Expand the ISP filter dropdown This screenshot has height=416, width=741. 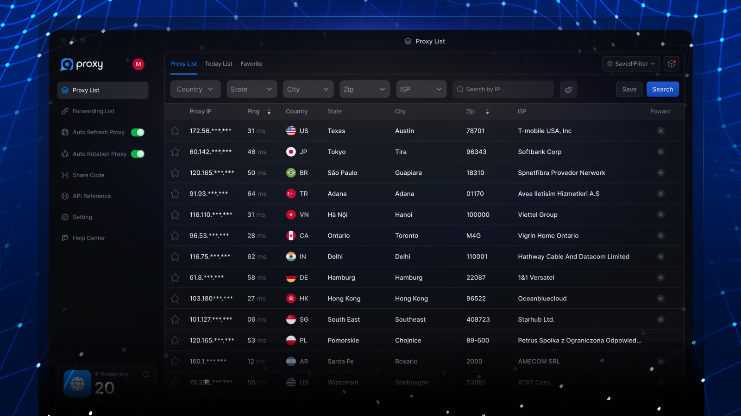(x=421, y=89)
